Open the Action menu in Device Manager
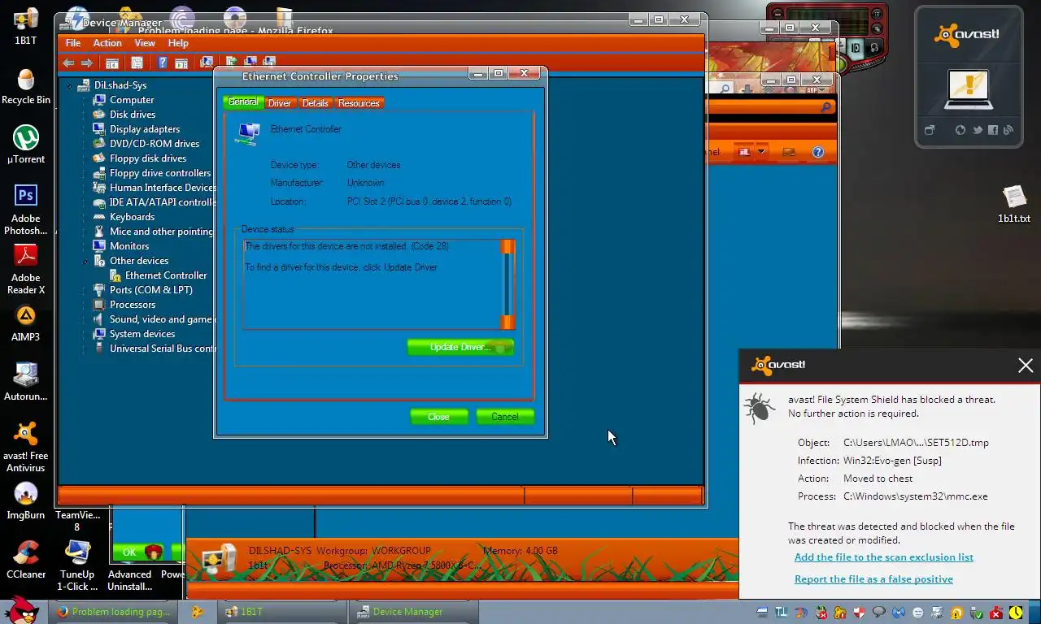The width and height of the screenshot is (1041, 624). tap(107, 43)
